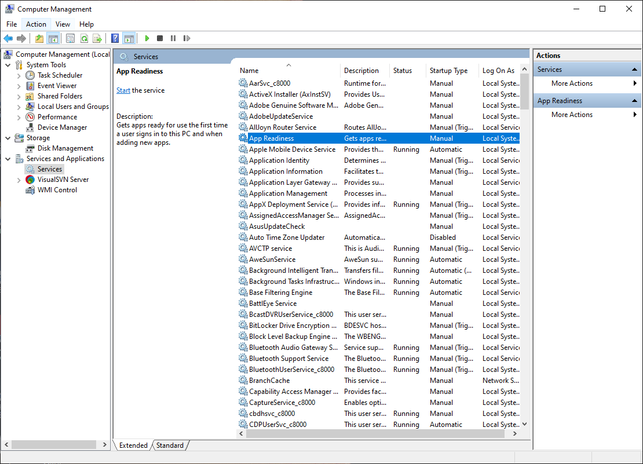643x464 pixels.
Task: Start the selected service using the play icon
Action: click(x=147, y=38)
